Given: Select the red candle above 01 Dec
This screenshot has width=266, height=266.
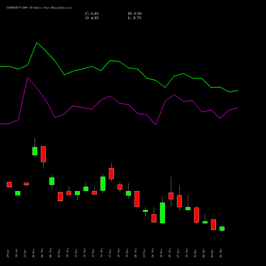Looking at the screenshot, I should coord(196,215).
